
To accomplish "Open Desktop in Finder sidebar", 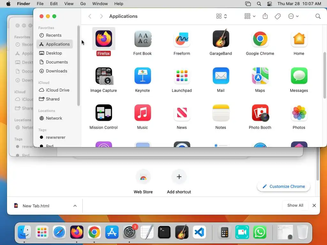I will click(x=55, y=53).
